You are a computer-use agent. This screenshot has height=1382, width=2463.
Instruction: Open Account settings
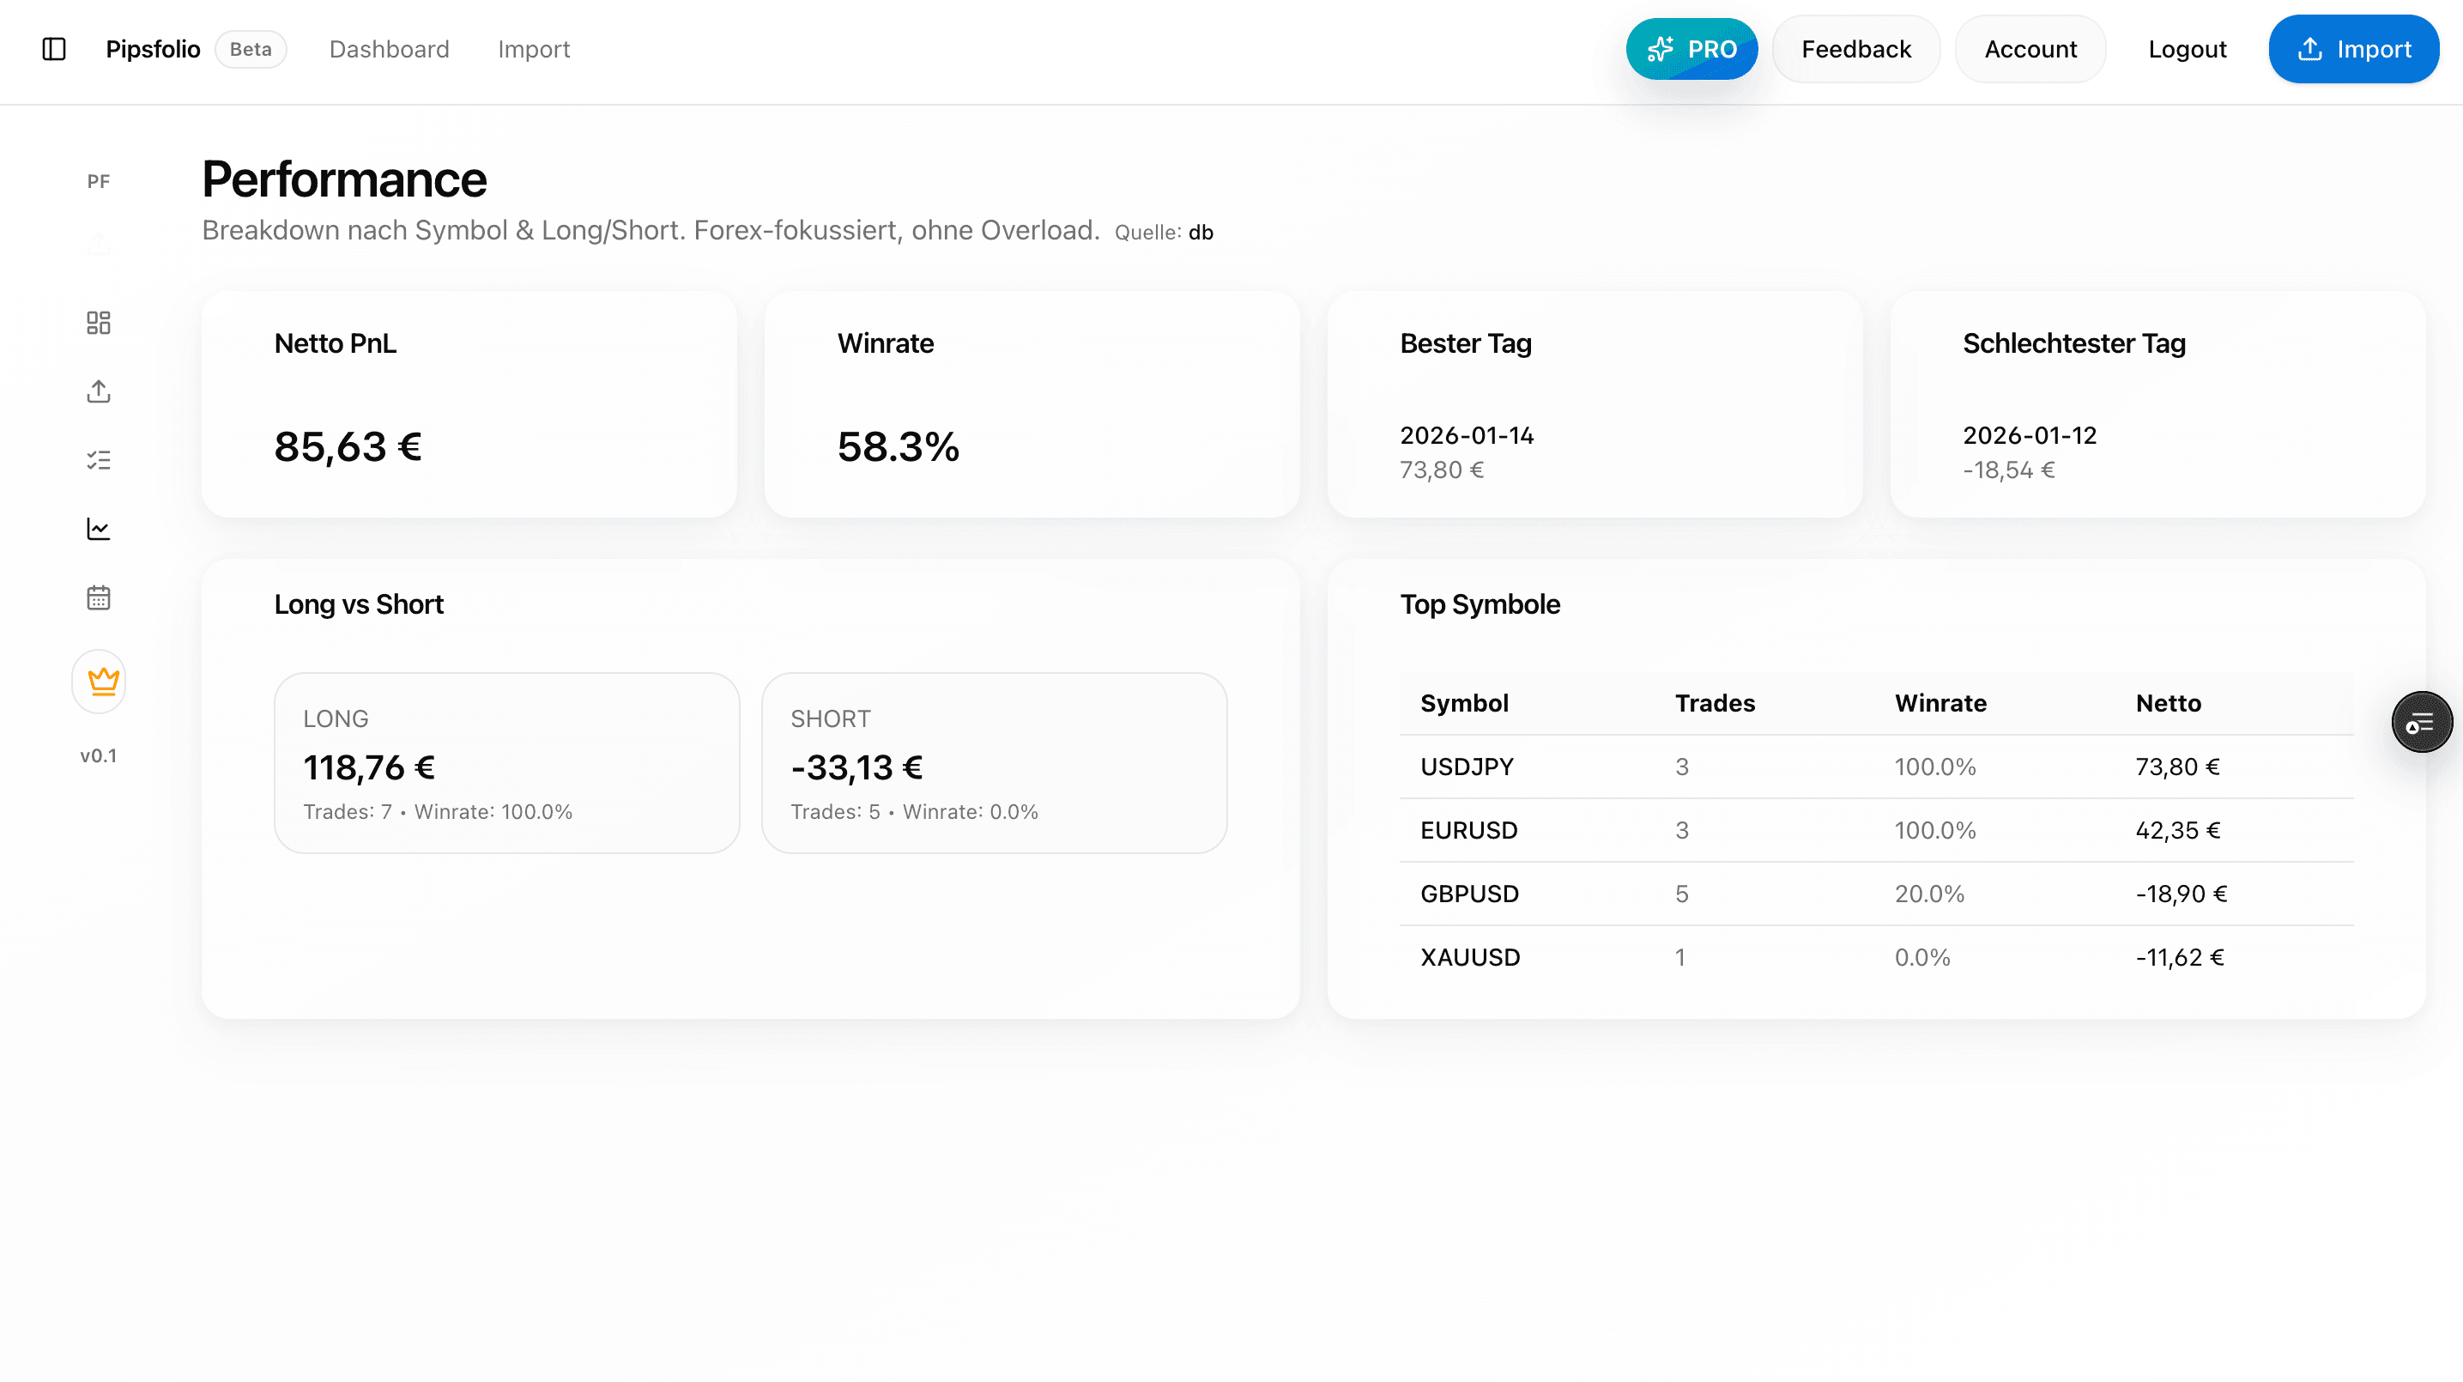[2030, 49]
